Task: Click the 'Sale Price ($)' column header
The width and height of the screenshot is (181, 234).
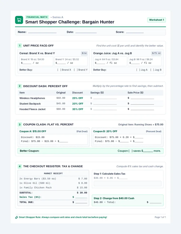Action: coord(135,93)
